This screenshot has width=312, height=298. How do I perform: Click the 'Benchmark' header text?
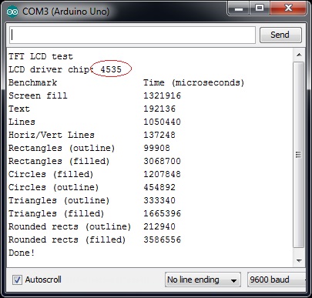(x=32, y=82)
